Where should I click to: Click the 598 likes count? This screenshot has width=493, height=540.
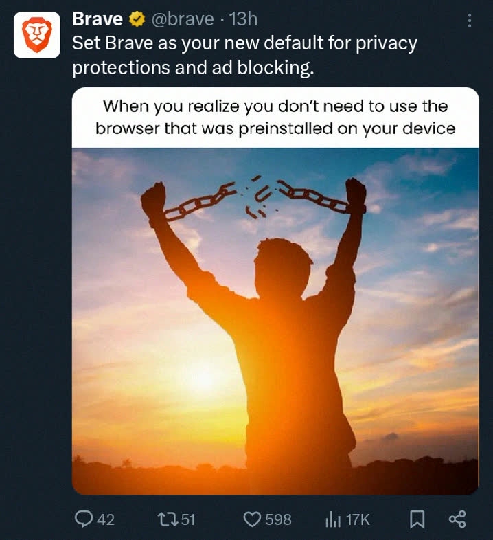pos(279,519)
